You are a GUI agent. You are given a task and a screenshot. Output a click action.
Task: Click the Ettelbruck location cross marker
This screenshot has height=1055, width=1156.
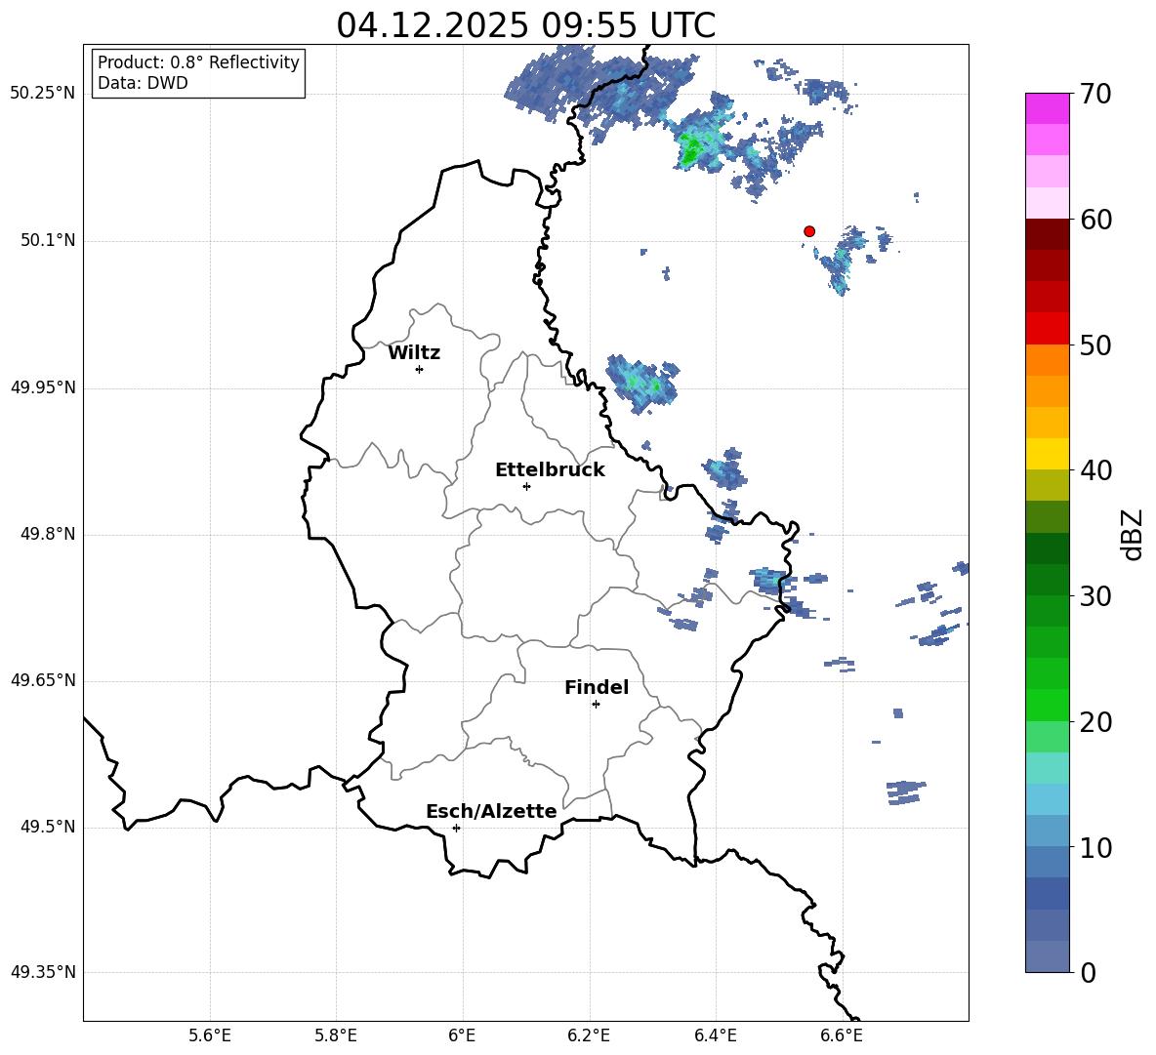(526, 486)
